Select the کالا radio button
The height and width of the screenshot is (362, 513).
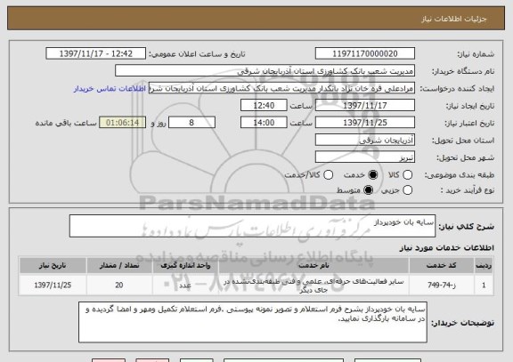407,175
